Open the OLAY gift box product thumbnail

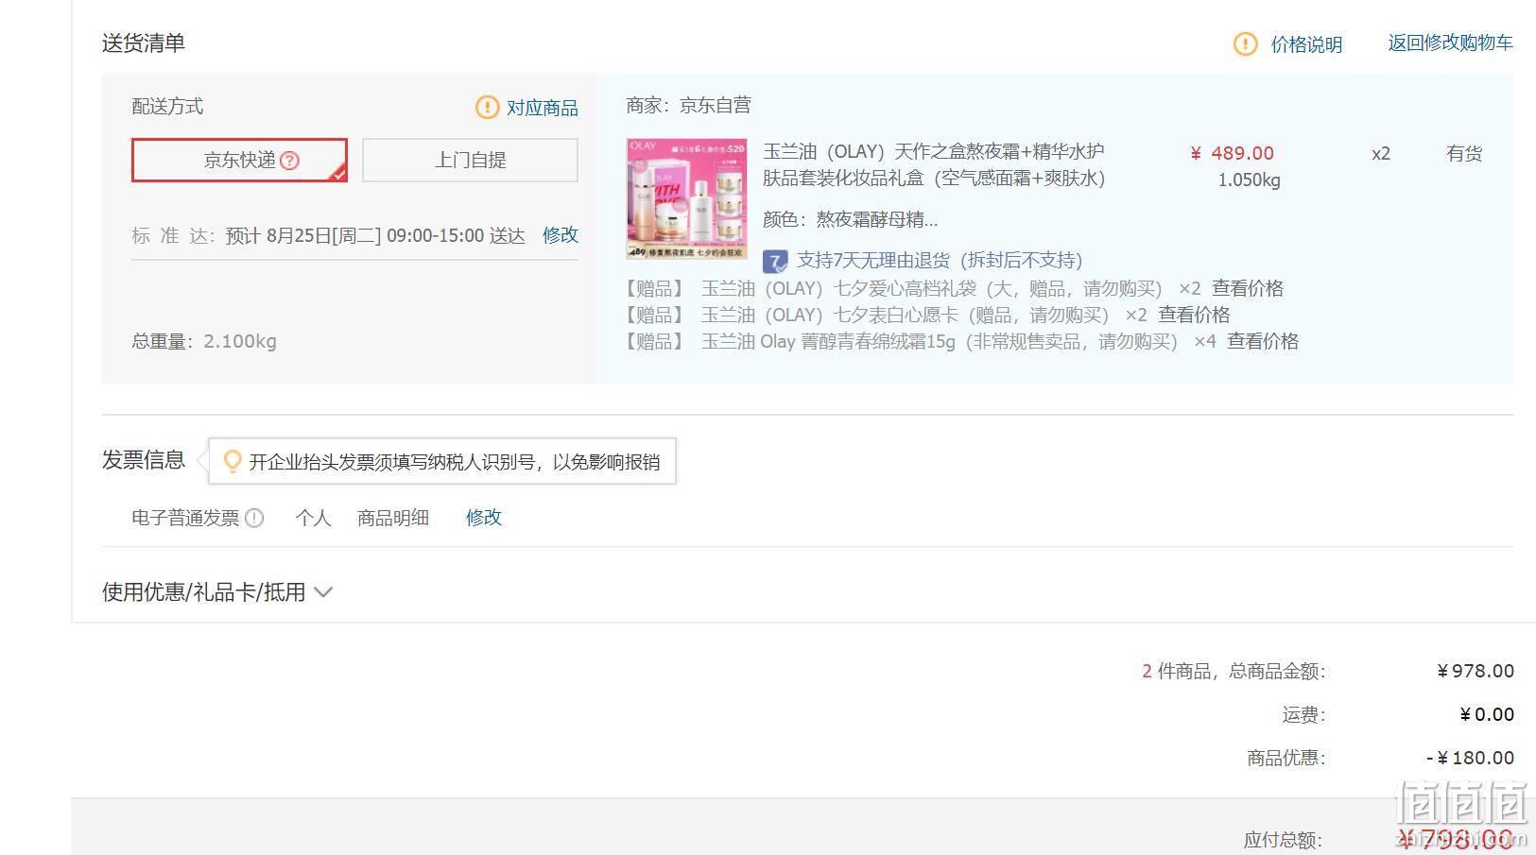coord(686,198)
